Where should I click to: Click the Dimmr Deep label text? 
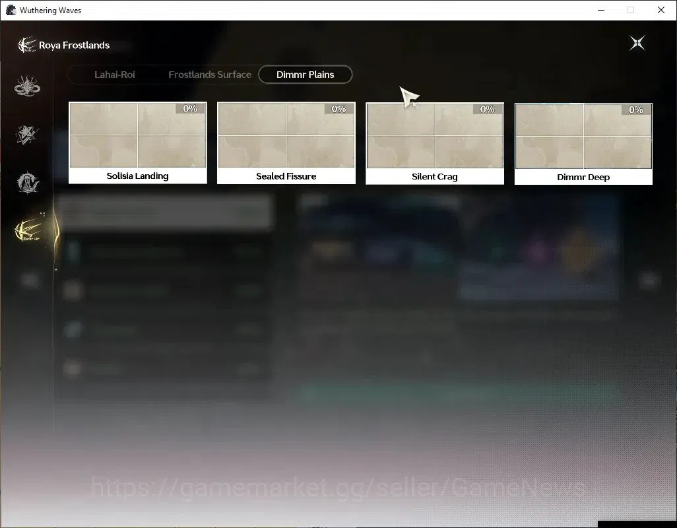(x=583, y=177)
